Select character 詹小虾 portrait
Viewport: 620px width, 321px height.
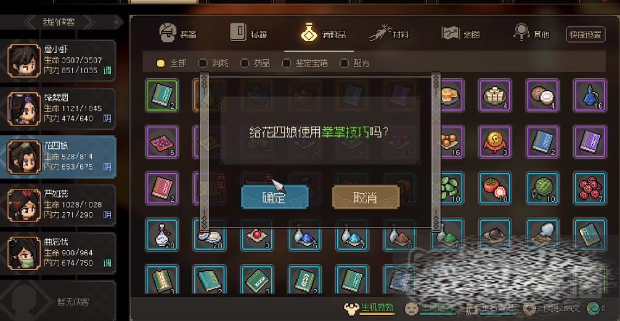pos(23,60)
